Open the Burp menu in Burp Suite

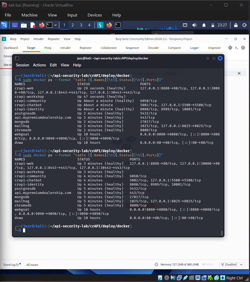[13, 39]
